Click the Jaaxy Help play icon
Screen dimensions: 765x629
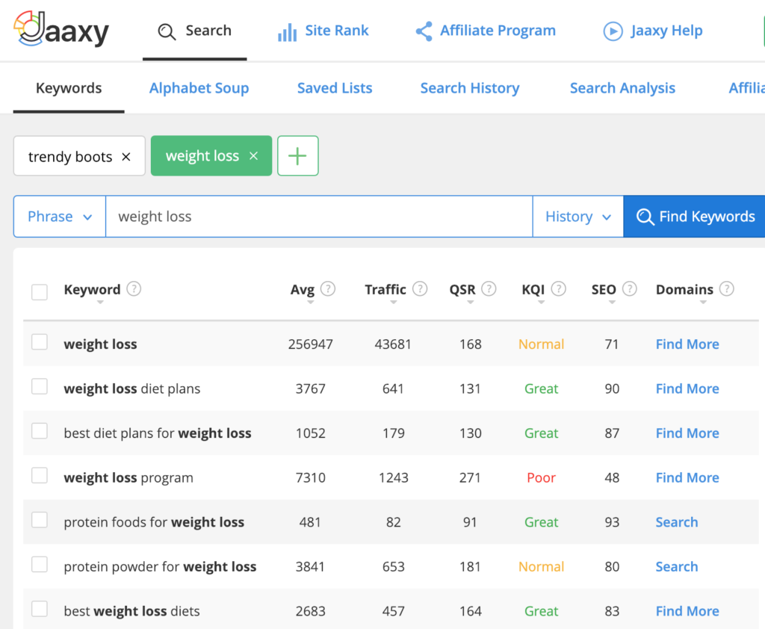(613, 31)
